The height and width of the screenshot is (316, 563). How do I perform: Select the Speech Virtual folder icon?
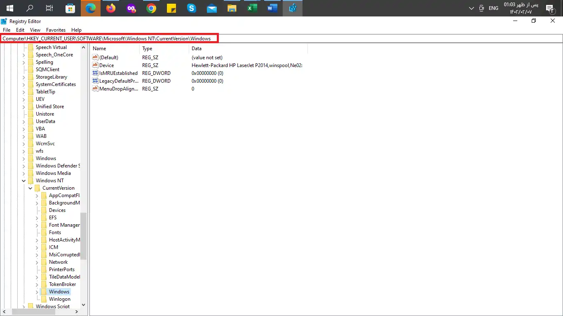[30, 47]
